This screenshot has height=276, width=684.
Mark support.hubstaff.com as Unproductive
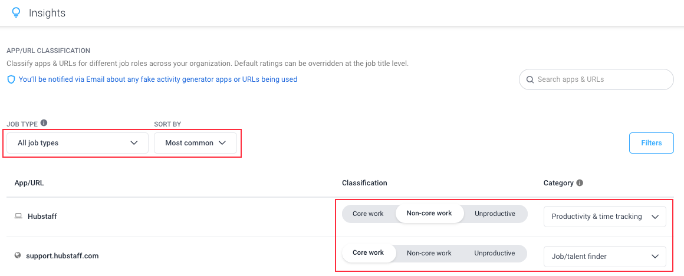coord(495,253)
